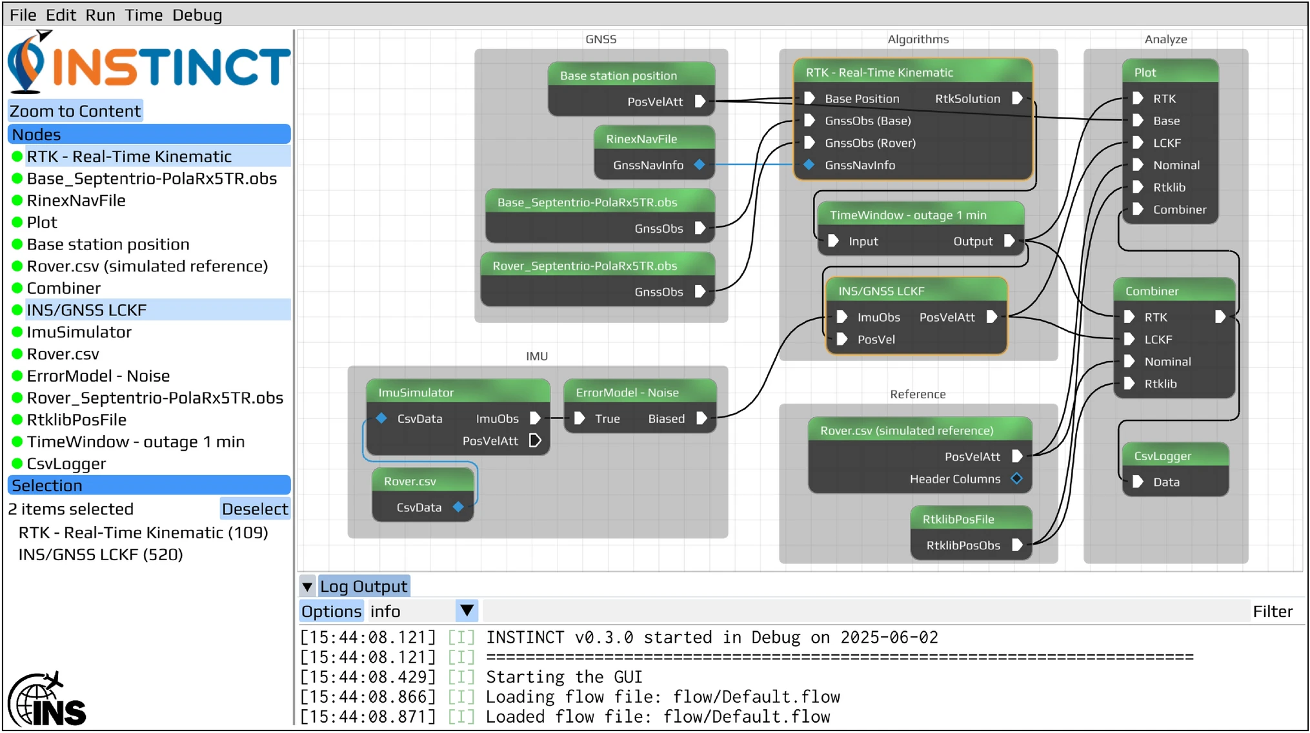This screenshot has width=1310, height=733.
Task: Click the Header Columns diamond pin
Action: (1017, 478)
